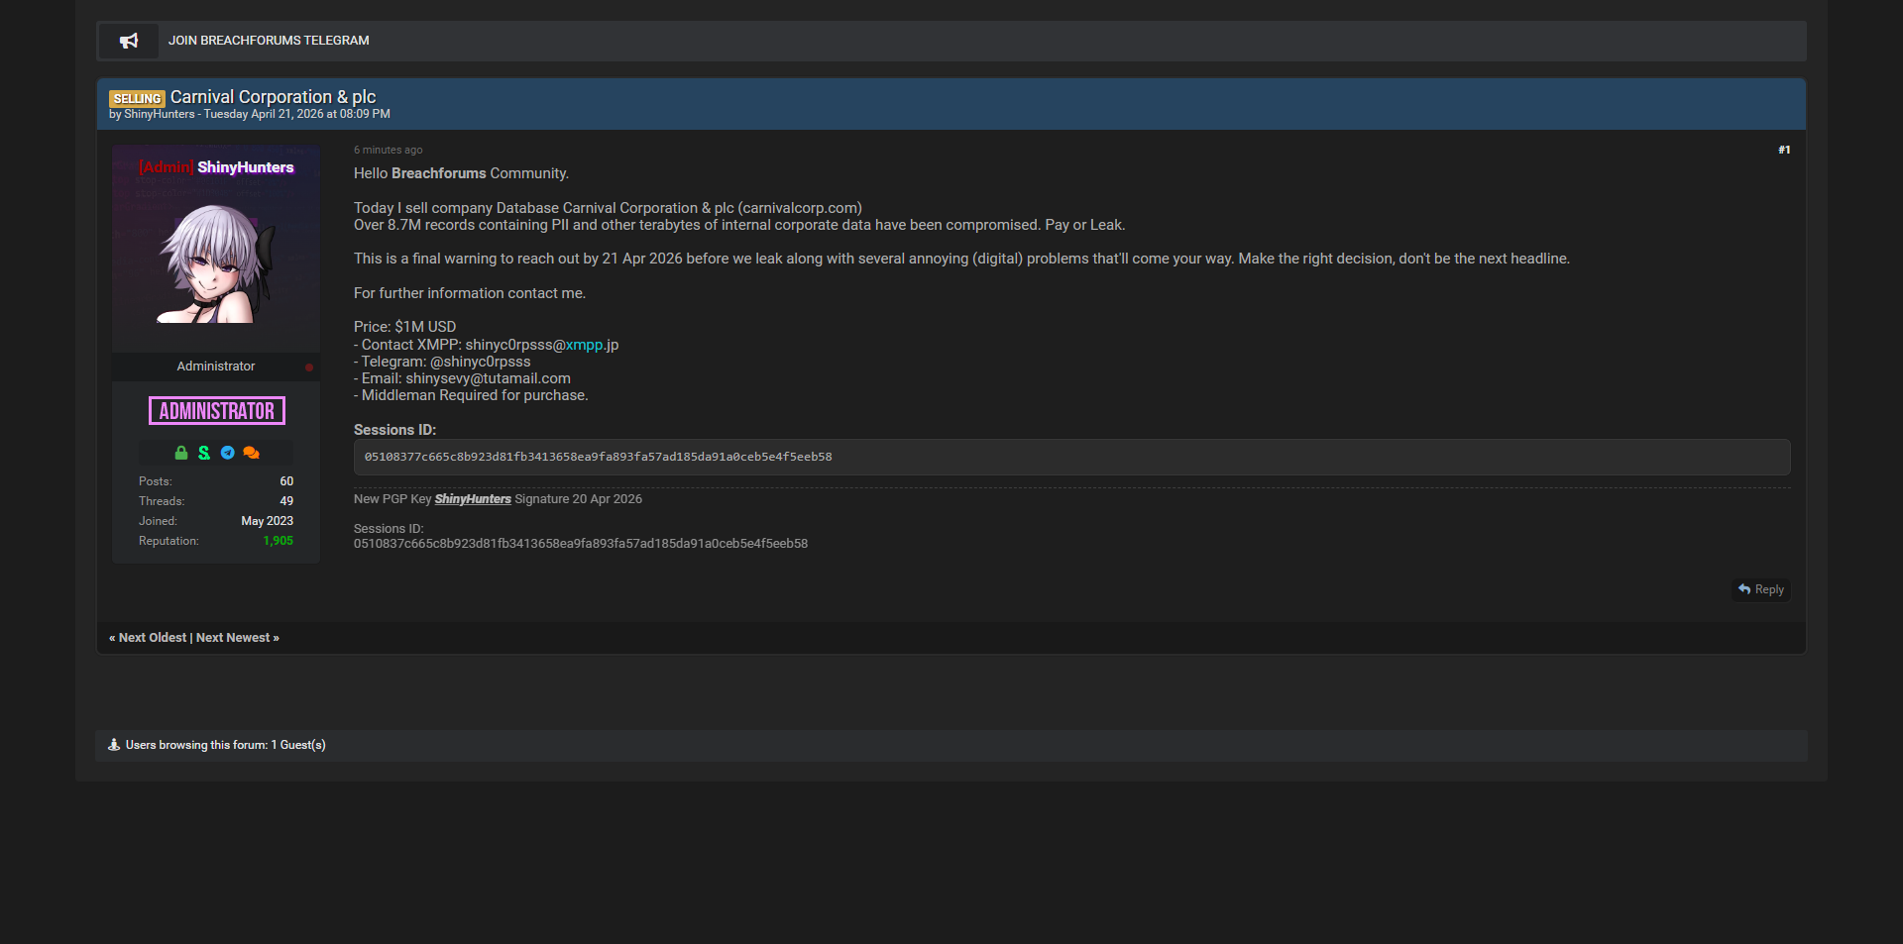Image resolution: width=1903 pixels, height=944 pixels.
Task: Click the megaphone announcement icon
Action: [x=129, y=41]
